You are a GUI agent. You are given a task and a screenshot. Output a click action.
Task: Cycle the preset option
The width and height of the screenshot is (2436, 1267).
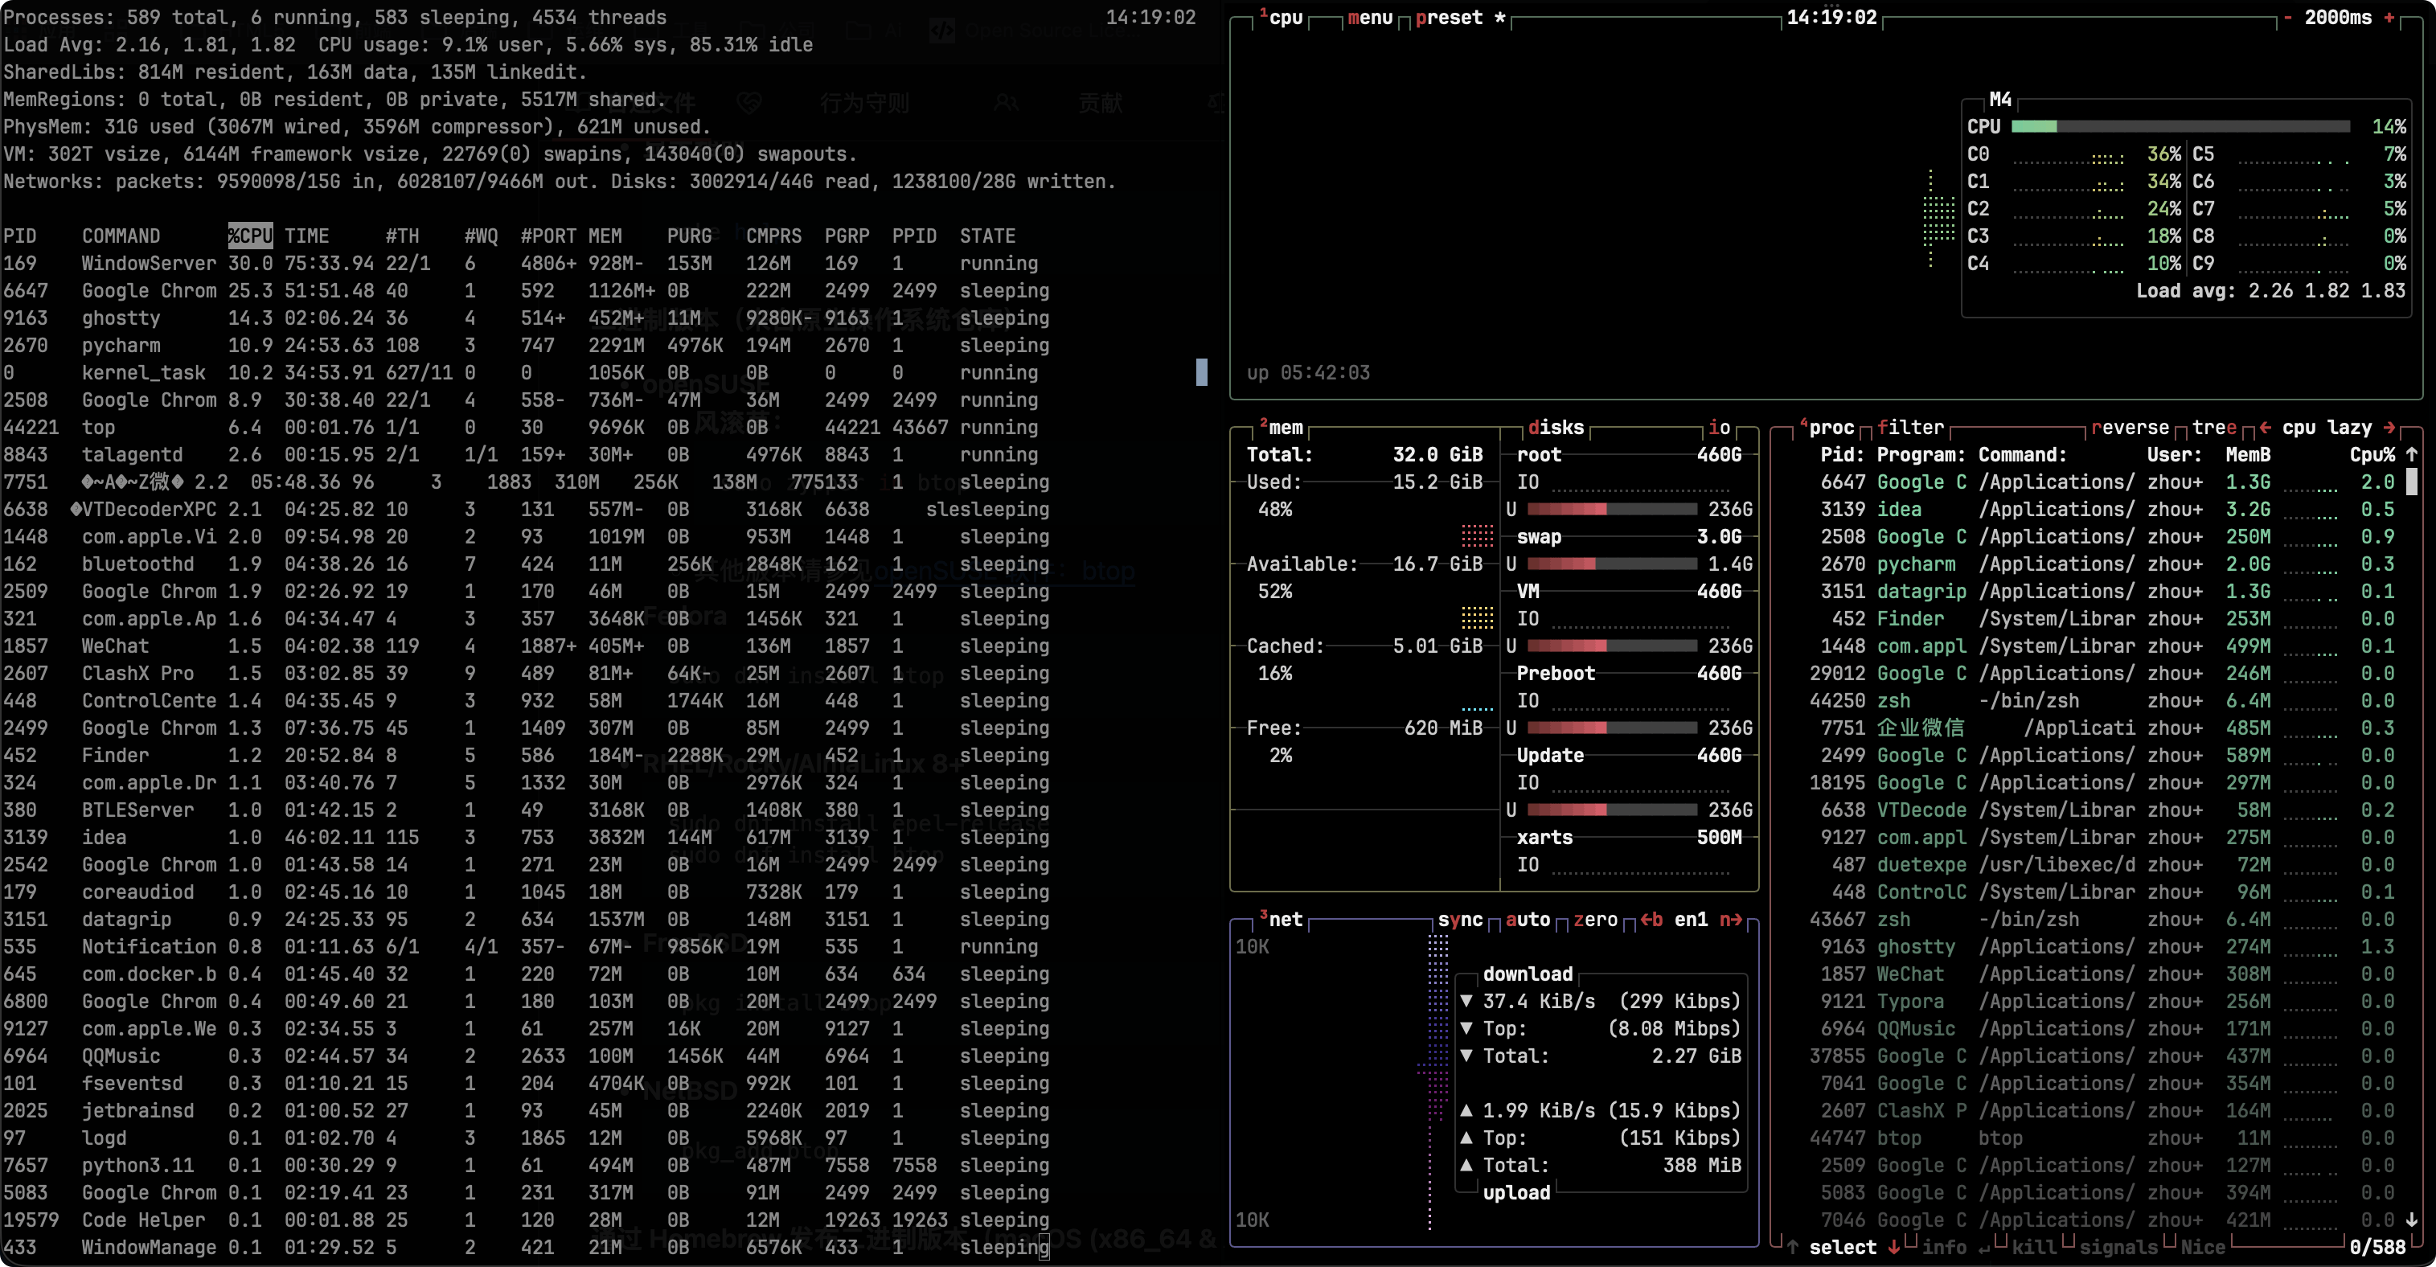click(x=1449, y=18)
